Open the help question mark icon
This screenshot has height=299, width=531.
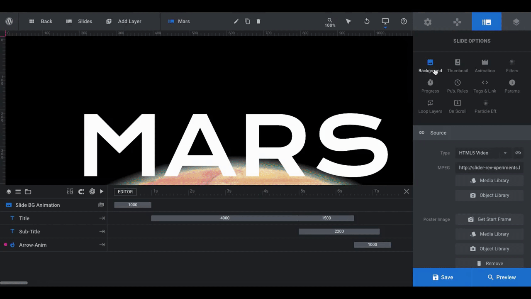tap(404, 21)
